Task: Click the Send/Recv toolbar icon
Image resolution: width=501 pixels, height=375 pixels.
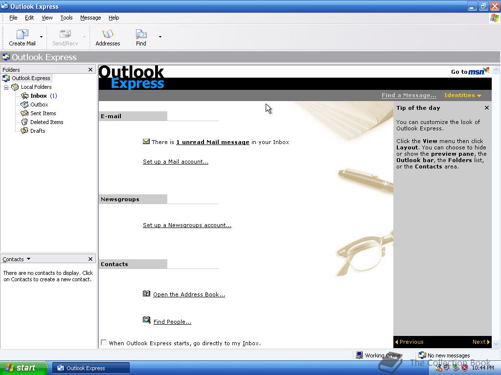Action: [x=65, y=34]
